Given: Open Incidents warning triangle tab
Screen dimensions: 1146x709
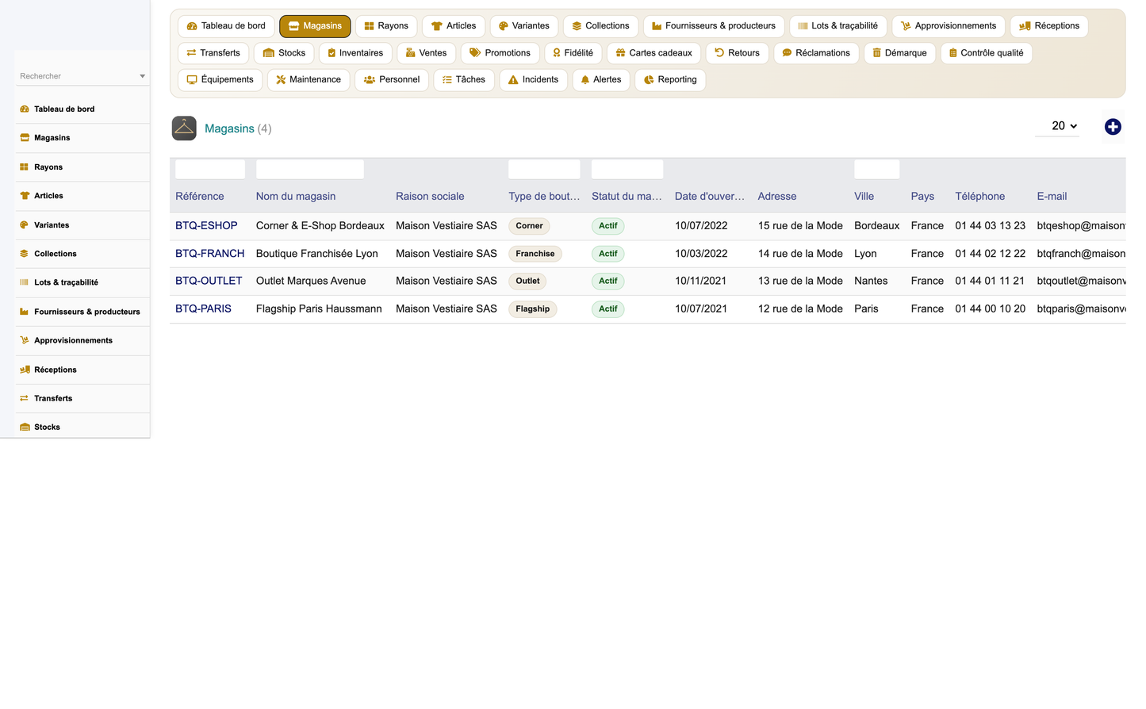Looking at the screenshot, I should [533, 79].
